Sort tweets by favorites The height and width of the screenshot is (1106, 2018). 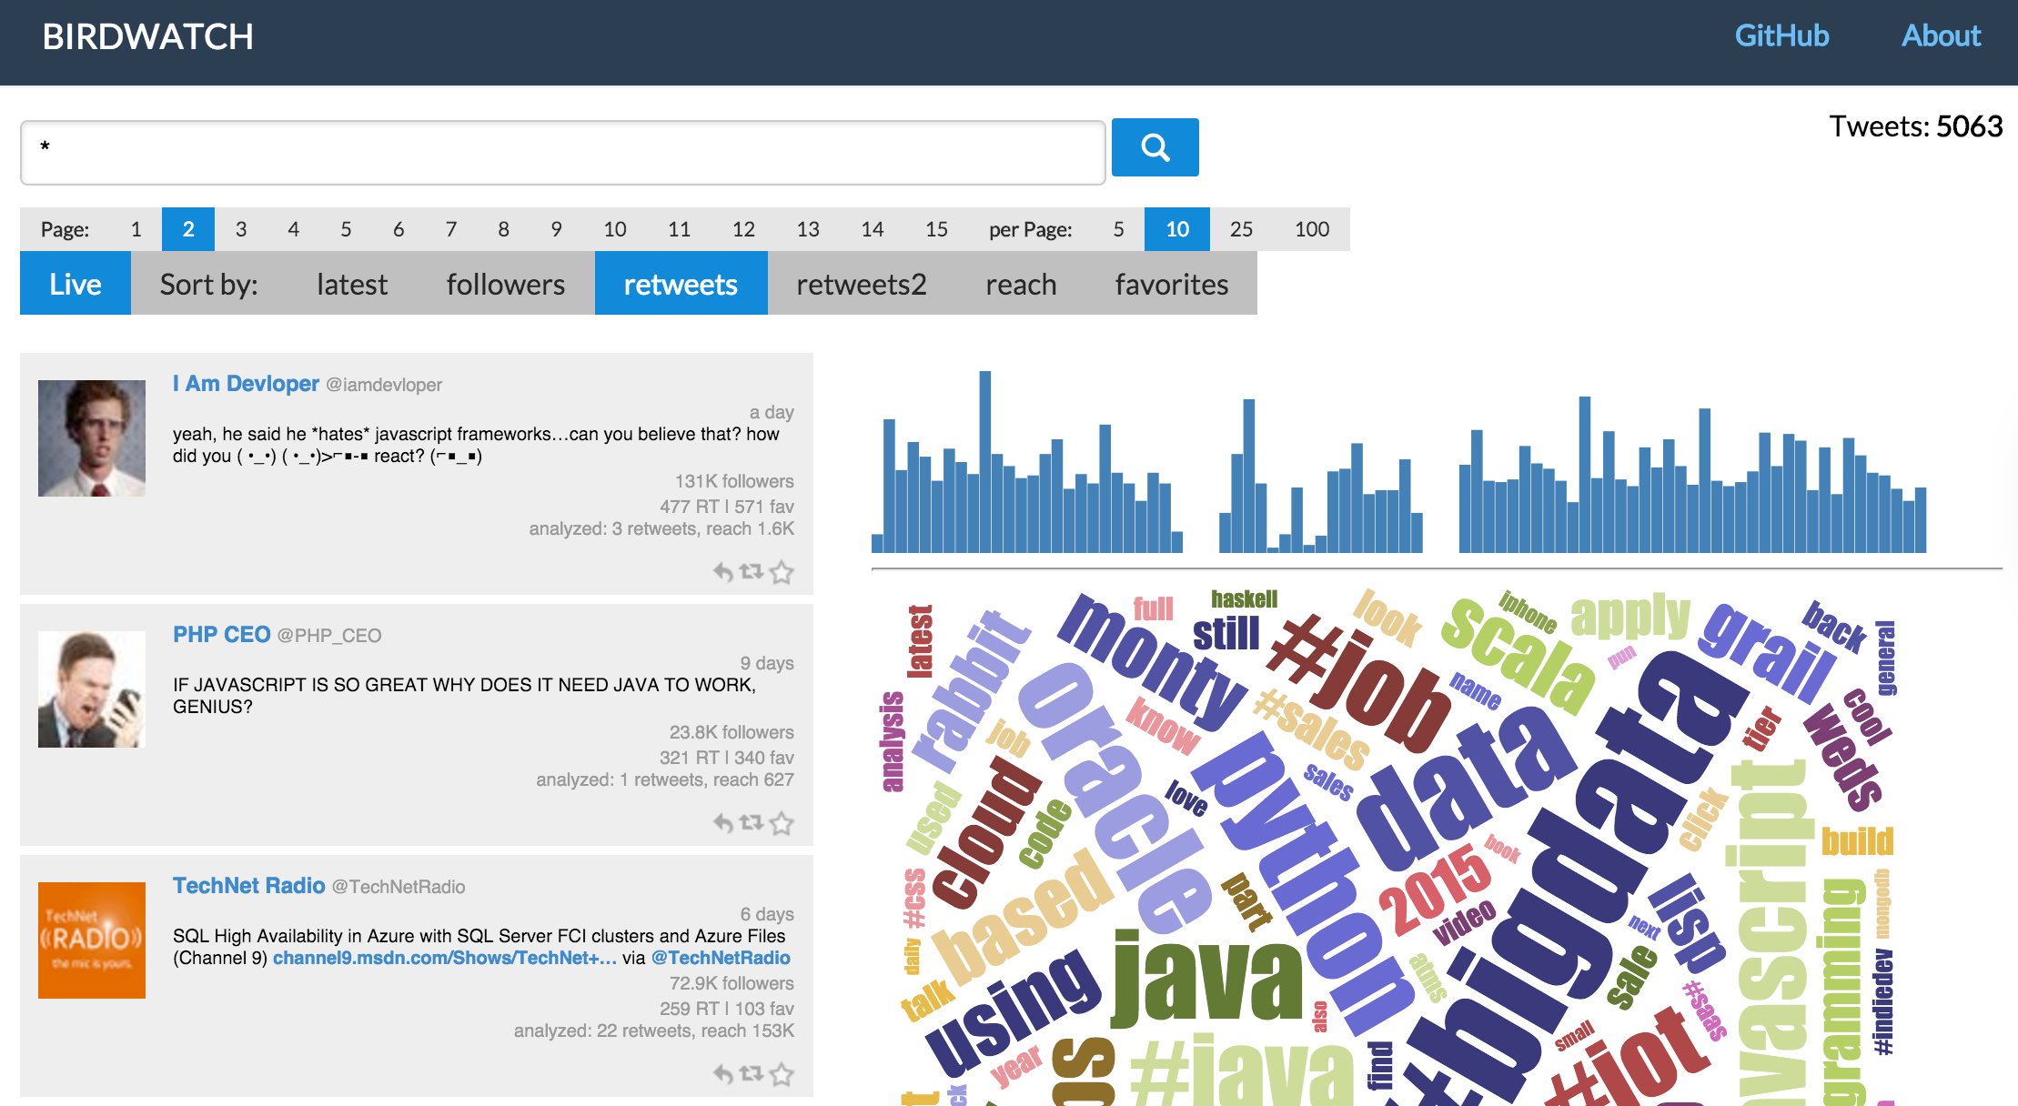click(1171, 285)
